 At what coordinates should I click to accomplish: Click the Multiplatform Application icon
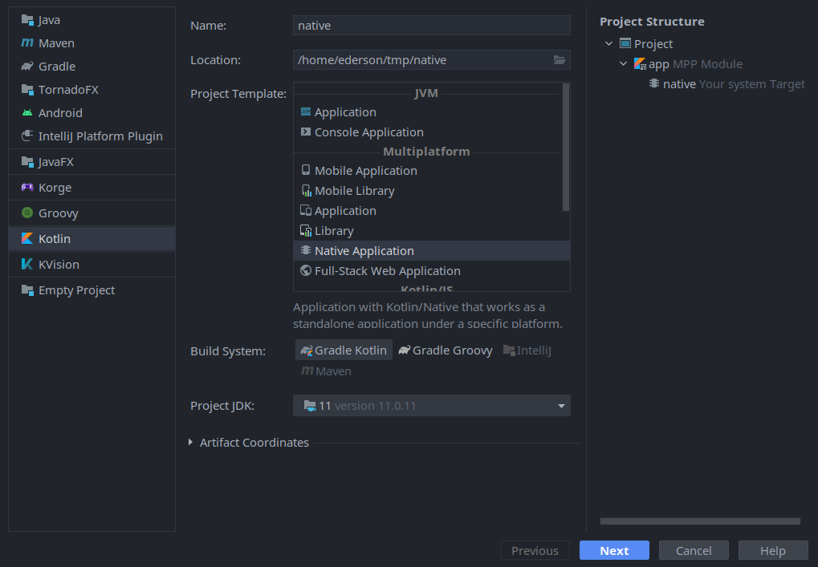[306, 211]
